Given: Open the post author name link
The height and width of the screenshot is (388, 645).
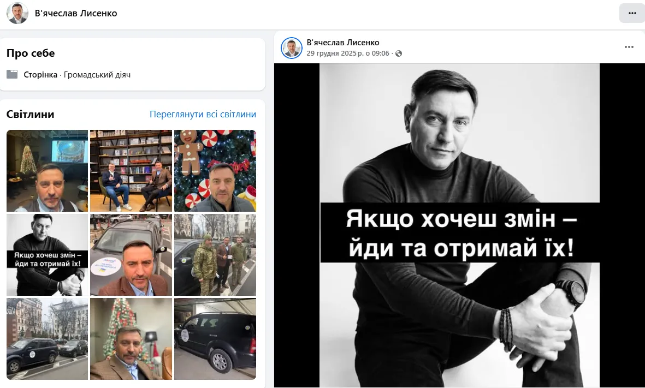Looking at the screenshot, I should 343,43.
